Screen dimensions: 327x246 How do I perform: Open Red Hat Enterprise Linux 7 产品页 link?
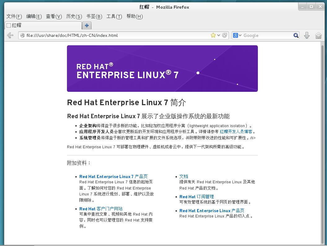tap(113, 177)
